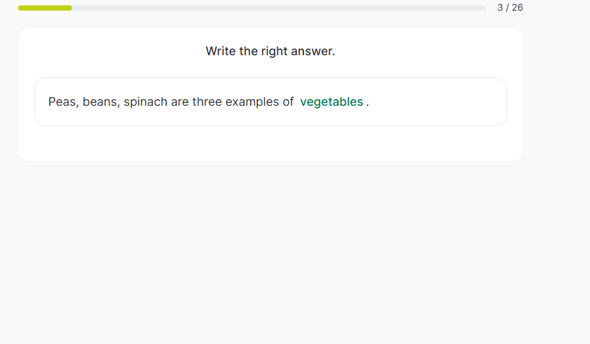This screenshot has width=590, height=344.
Task: Click the number 26 in the counter
Action: 516,7
